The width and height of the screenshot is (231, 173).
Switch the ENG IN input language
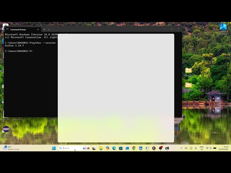tap(201, 148)
